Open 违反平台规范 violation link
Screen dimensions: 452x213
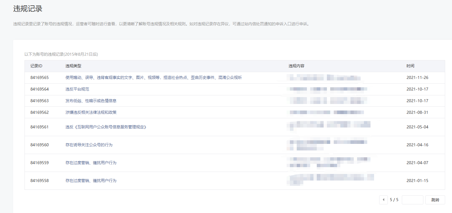click(77, 89)
